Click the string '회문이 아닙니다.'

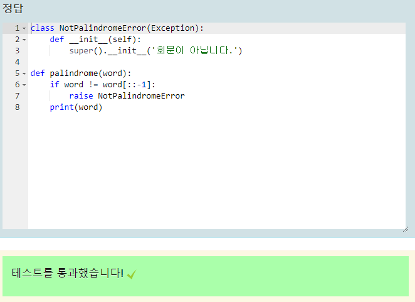(195, 50)
